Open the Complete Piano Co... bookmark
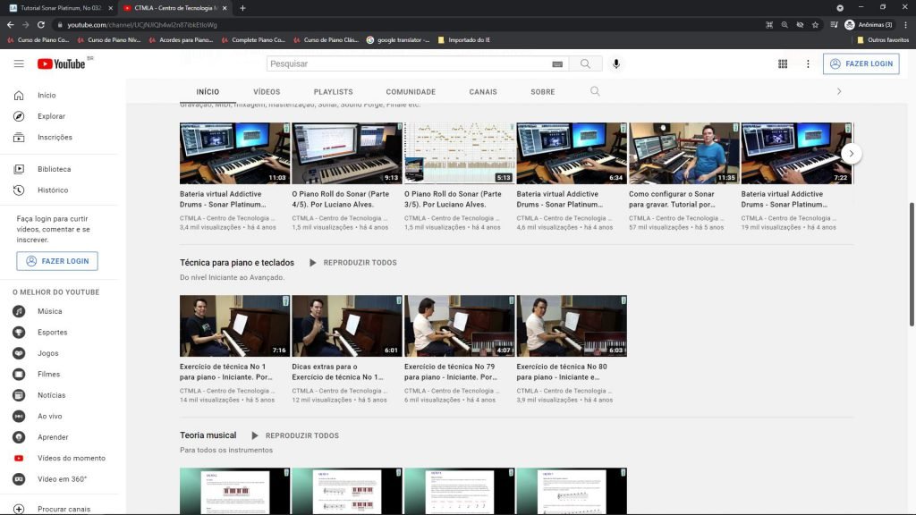The height and width of the screenshot is (515, 916). point(253,39)
